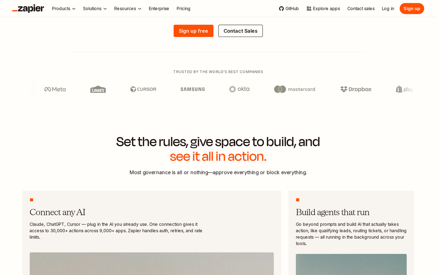Click the Meta company logo
The image size is (441, 275).
pos(55,89)
